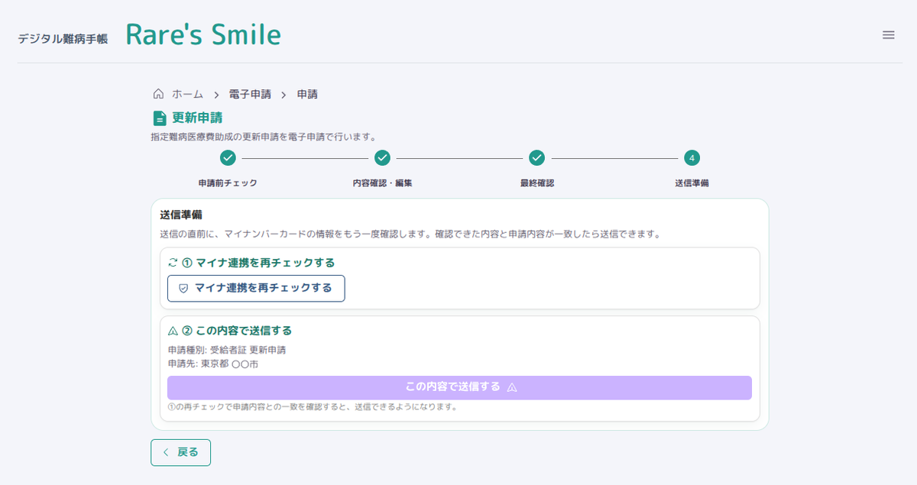Click the warning icon inside submit button

coord(512,387)
